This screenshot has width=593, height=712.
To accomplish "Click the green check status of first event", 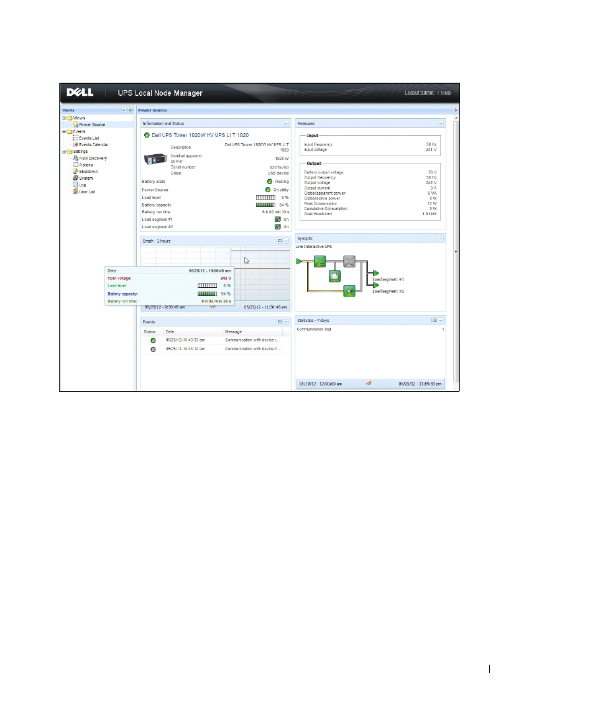I will 153,341.
